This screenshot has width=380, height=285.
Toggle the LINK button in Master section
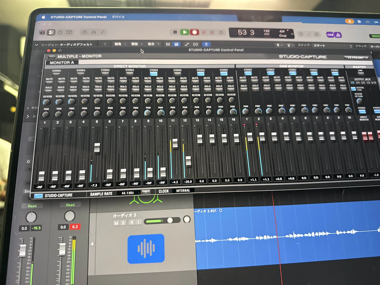(360, 73)
